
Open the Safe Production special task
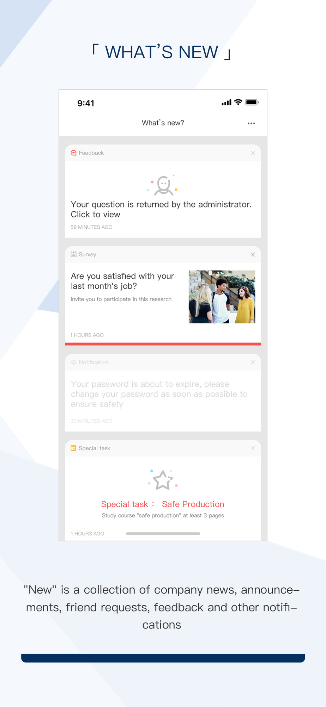coord(163,504)
